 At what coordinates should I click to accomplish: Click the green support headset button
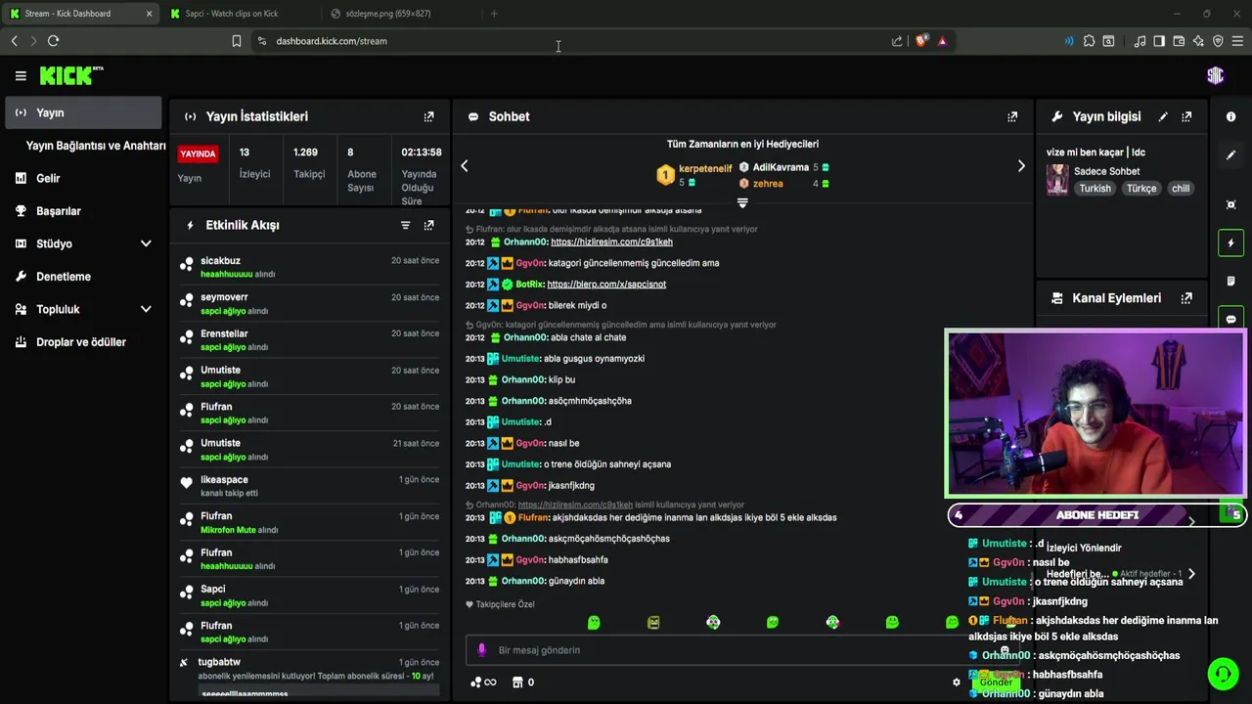pyautogui.click(x=1223, y=674)
